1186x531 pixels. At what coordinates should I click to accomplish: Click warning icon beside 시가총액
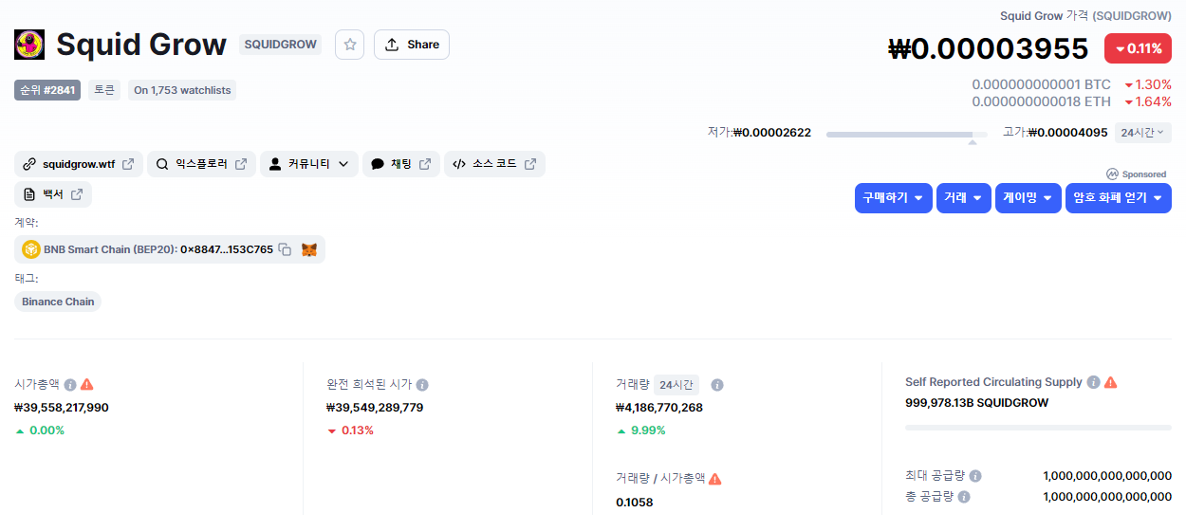tap(87, 385)
